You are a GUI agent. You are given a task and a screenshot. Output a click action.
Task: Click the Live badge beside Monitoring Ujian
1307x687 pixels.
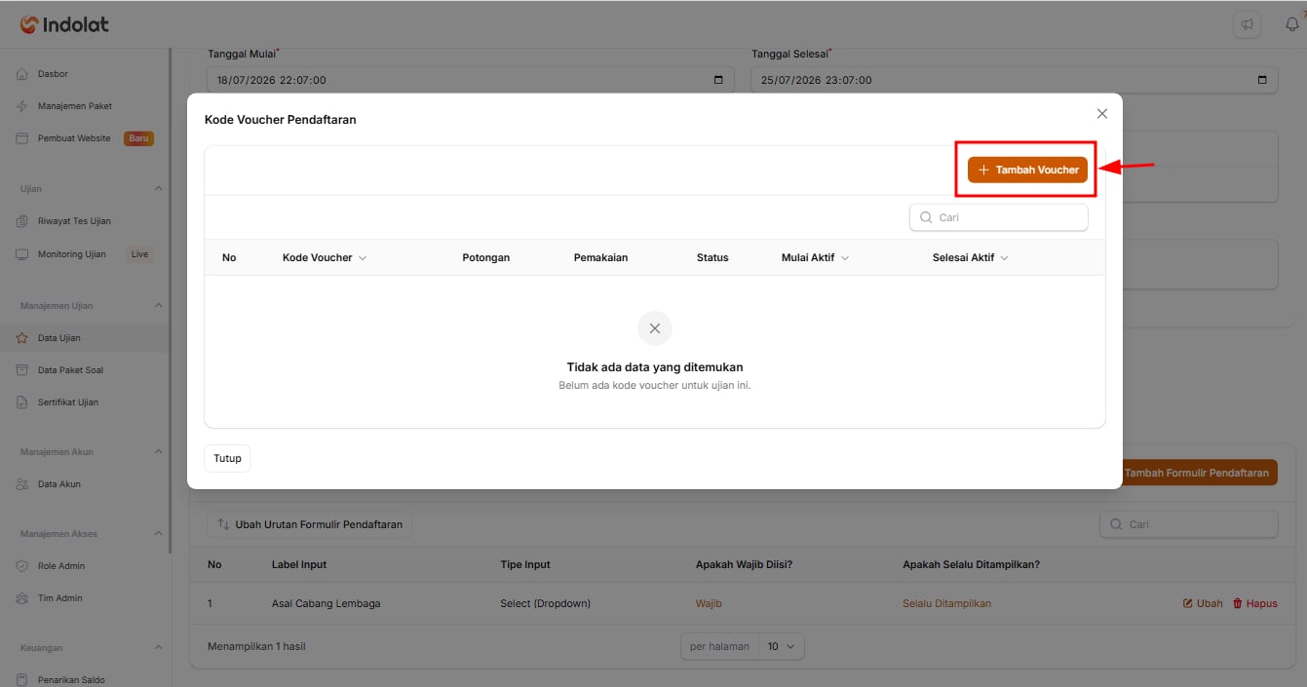(x=139, y=254)
